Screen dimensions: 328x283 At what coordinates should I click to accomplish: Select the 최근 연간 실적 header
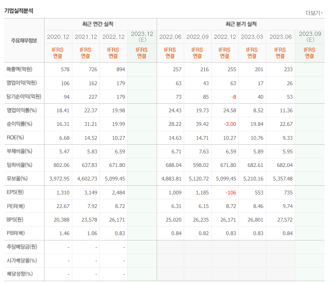click(98, 24)
